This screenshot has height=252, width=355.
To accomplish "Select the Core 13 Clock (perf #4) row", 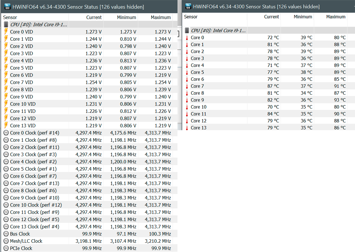I will pos(89,227).
